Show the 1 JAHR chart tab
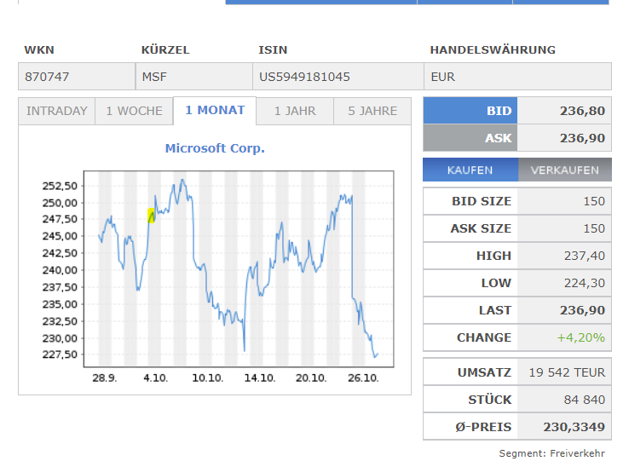This screenshot has width=629, height=461. [295, 111]
